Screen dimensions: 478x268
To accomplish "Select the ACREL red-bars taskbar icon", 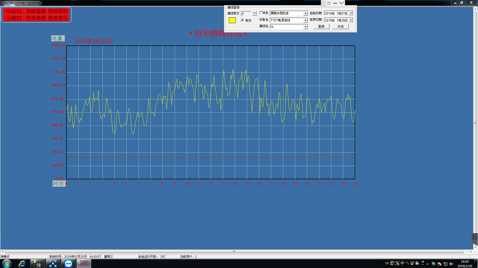I will click(x=84, y=263).
